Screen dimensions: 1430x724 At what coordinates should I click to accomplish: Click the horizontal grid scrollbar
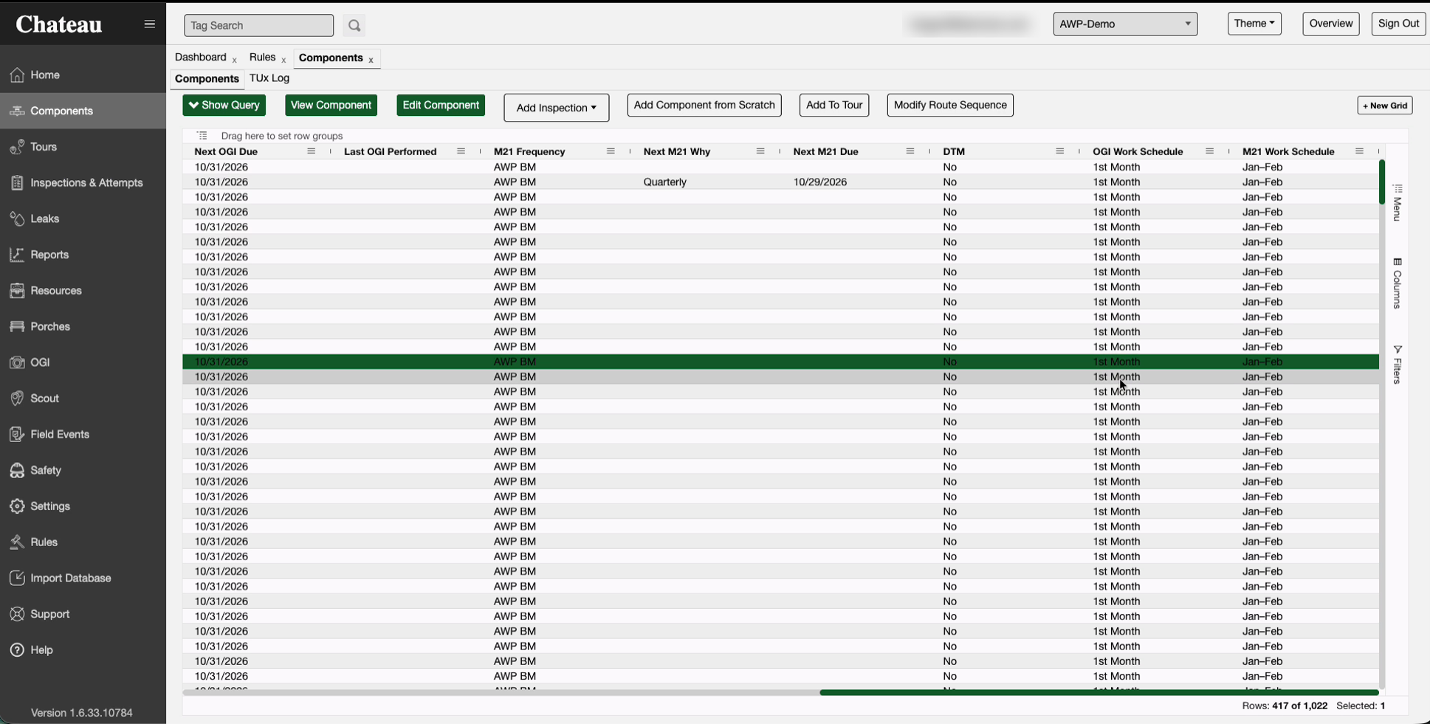pos(1099,692)
